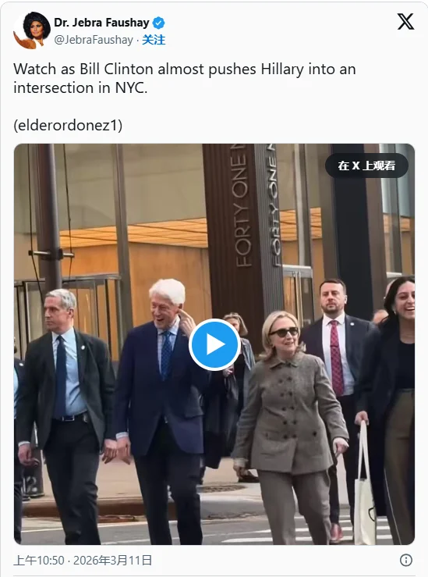428x577 pixels.
Task: Click the display name Dr. Jebra Faushay
Action: 102,23
